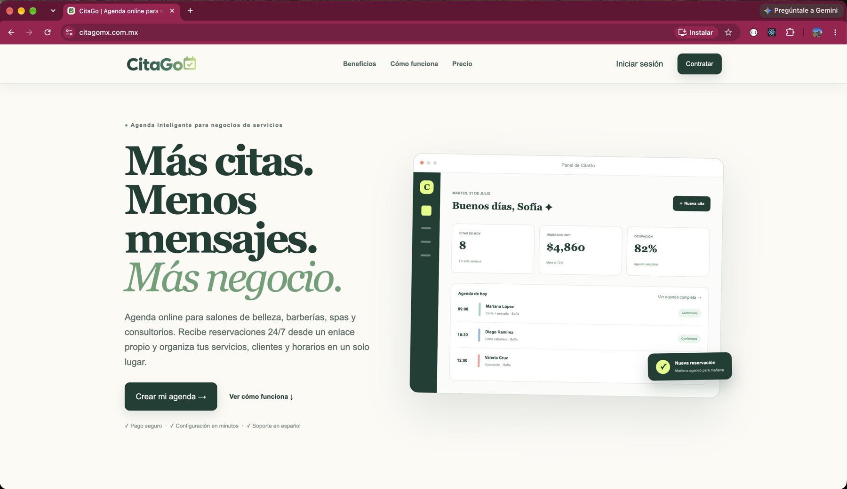Open the Beneficios nav item

[x=360, y=64]
